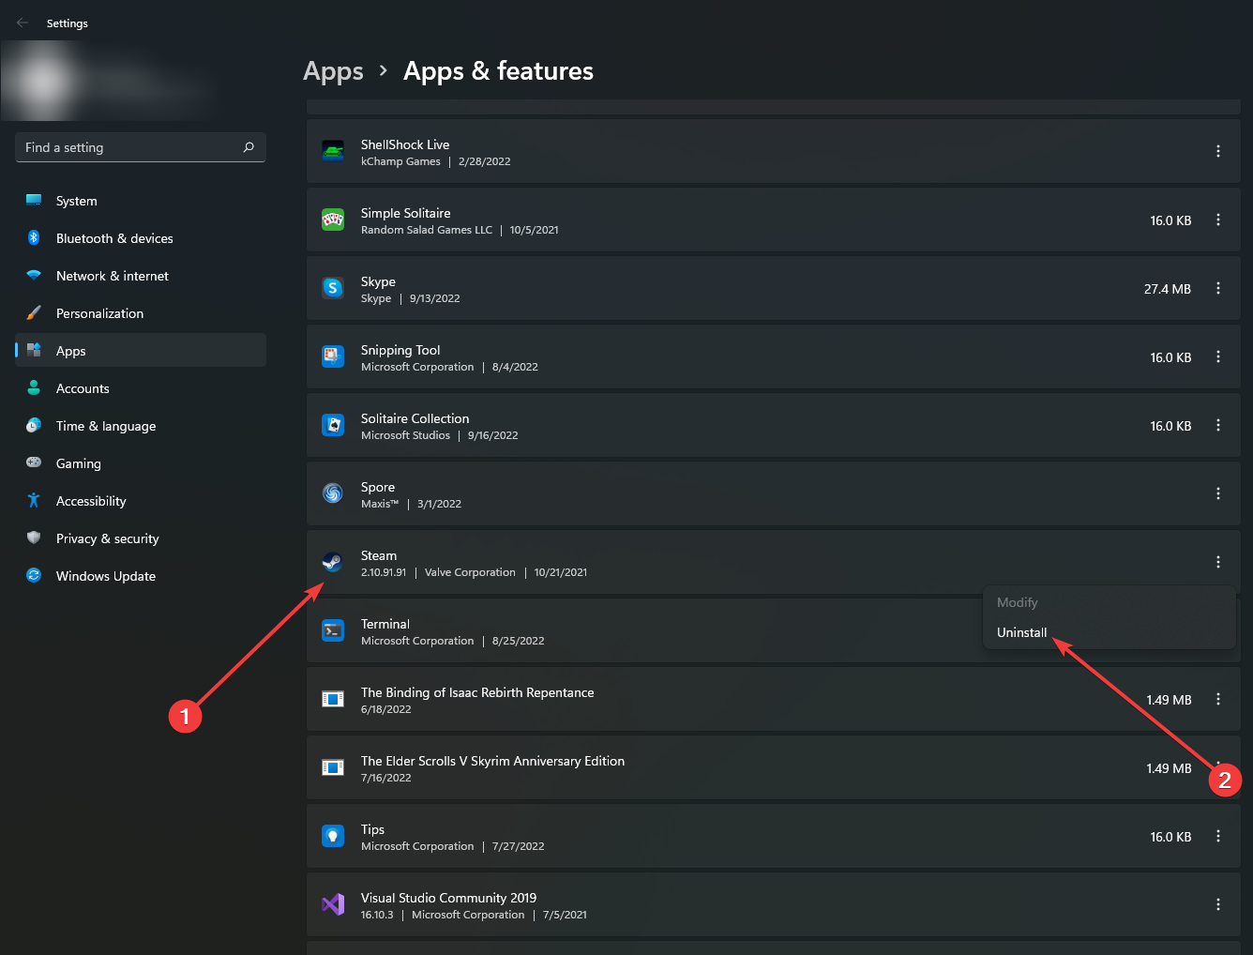Click the ShellShock Live app icon
The width and height of the screenshot is (1253, 955).
click(333, 151)
